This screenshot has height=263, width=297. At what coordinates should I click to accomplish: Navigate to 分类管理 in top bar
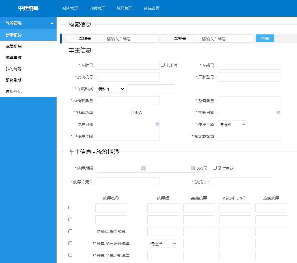[x=97, y=8]
